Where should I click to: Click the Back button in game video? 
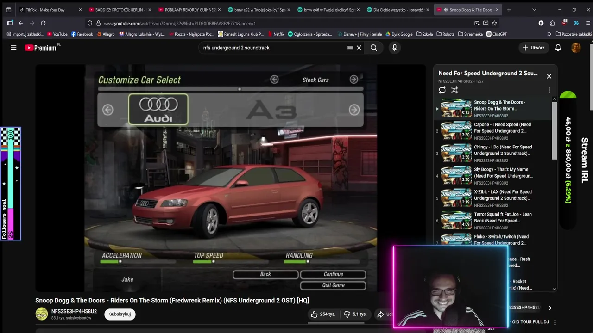[x=265, y=274]
